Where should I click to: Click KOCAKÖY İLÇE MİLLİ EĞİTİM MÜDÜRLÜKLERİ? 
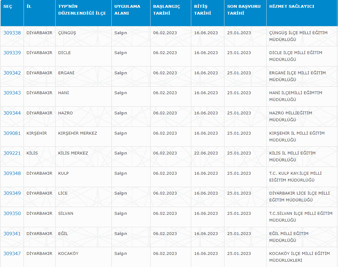tap(300, 257)
